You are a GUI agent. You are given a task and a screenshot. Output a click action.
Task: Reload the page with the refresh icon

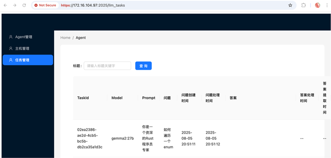click(x=24, y=5)
